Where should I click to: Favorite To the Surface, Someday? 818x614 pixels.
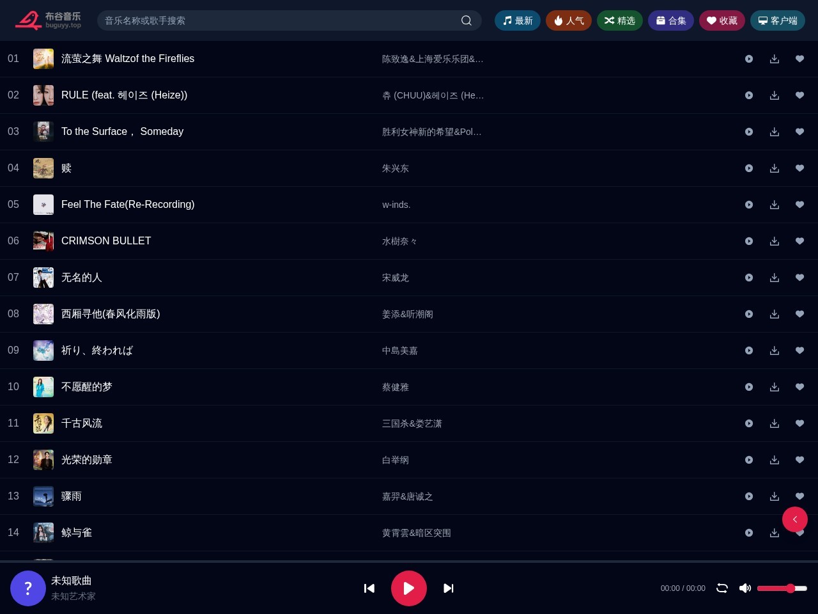click(x=799, y=132)
